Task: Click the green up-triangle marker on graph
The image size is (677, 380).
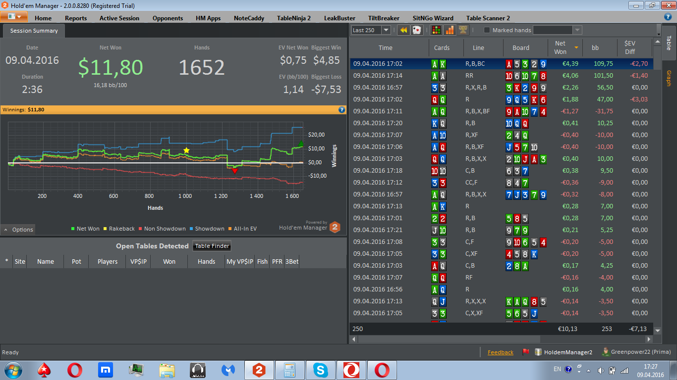Action: pos(300,144)
